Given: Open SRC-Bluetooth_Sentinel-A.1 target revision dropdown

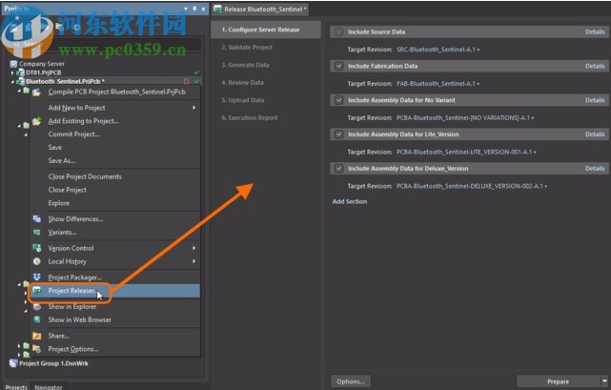Looking at the screenshot, I should click(x=479, y=50).
